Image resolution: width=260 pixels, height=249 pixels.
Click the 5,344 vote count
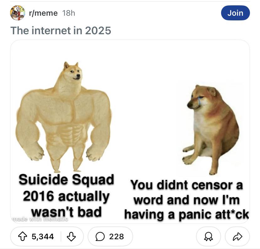[43, 236]
